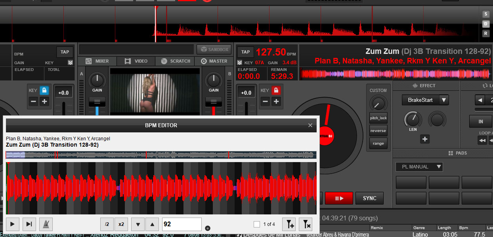This screenshot has height=237, width=493.
Task: Decrease loop size with left arrow
Action: tap(480, 100)
